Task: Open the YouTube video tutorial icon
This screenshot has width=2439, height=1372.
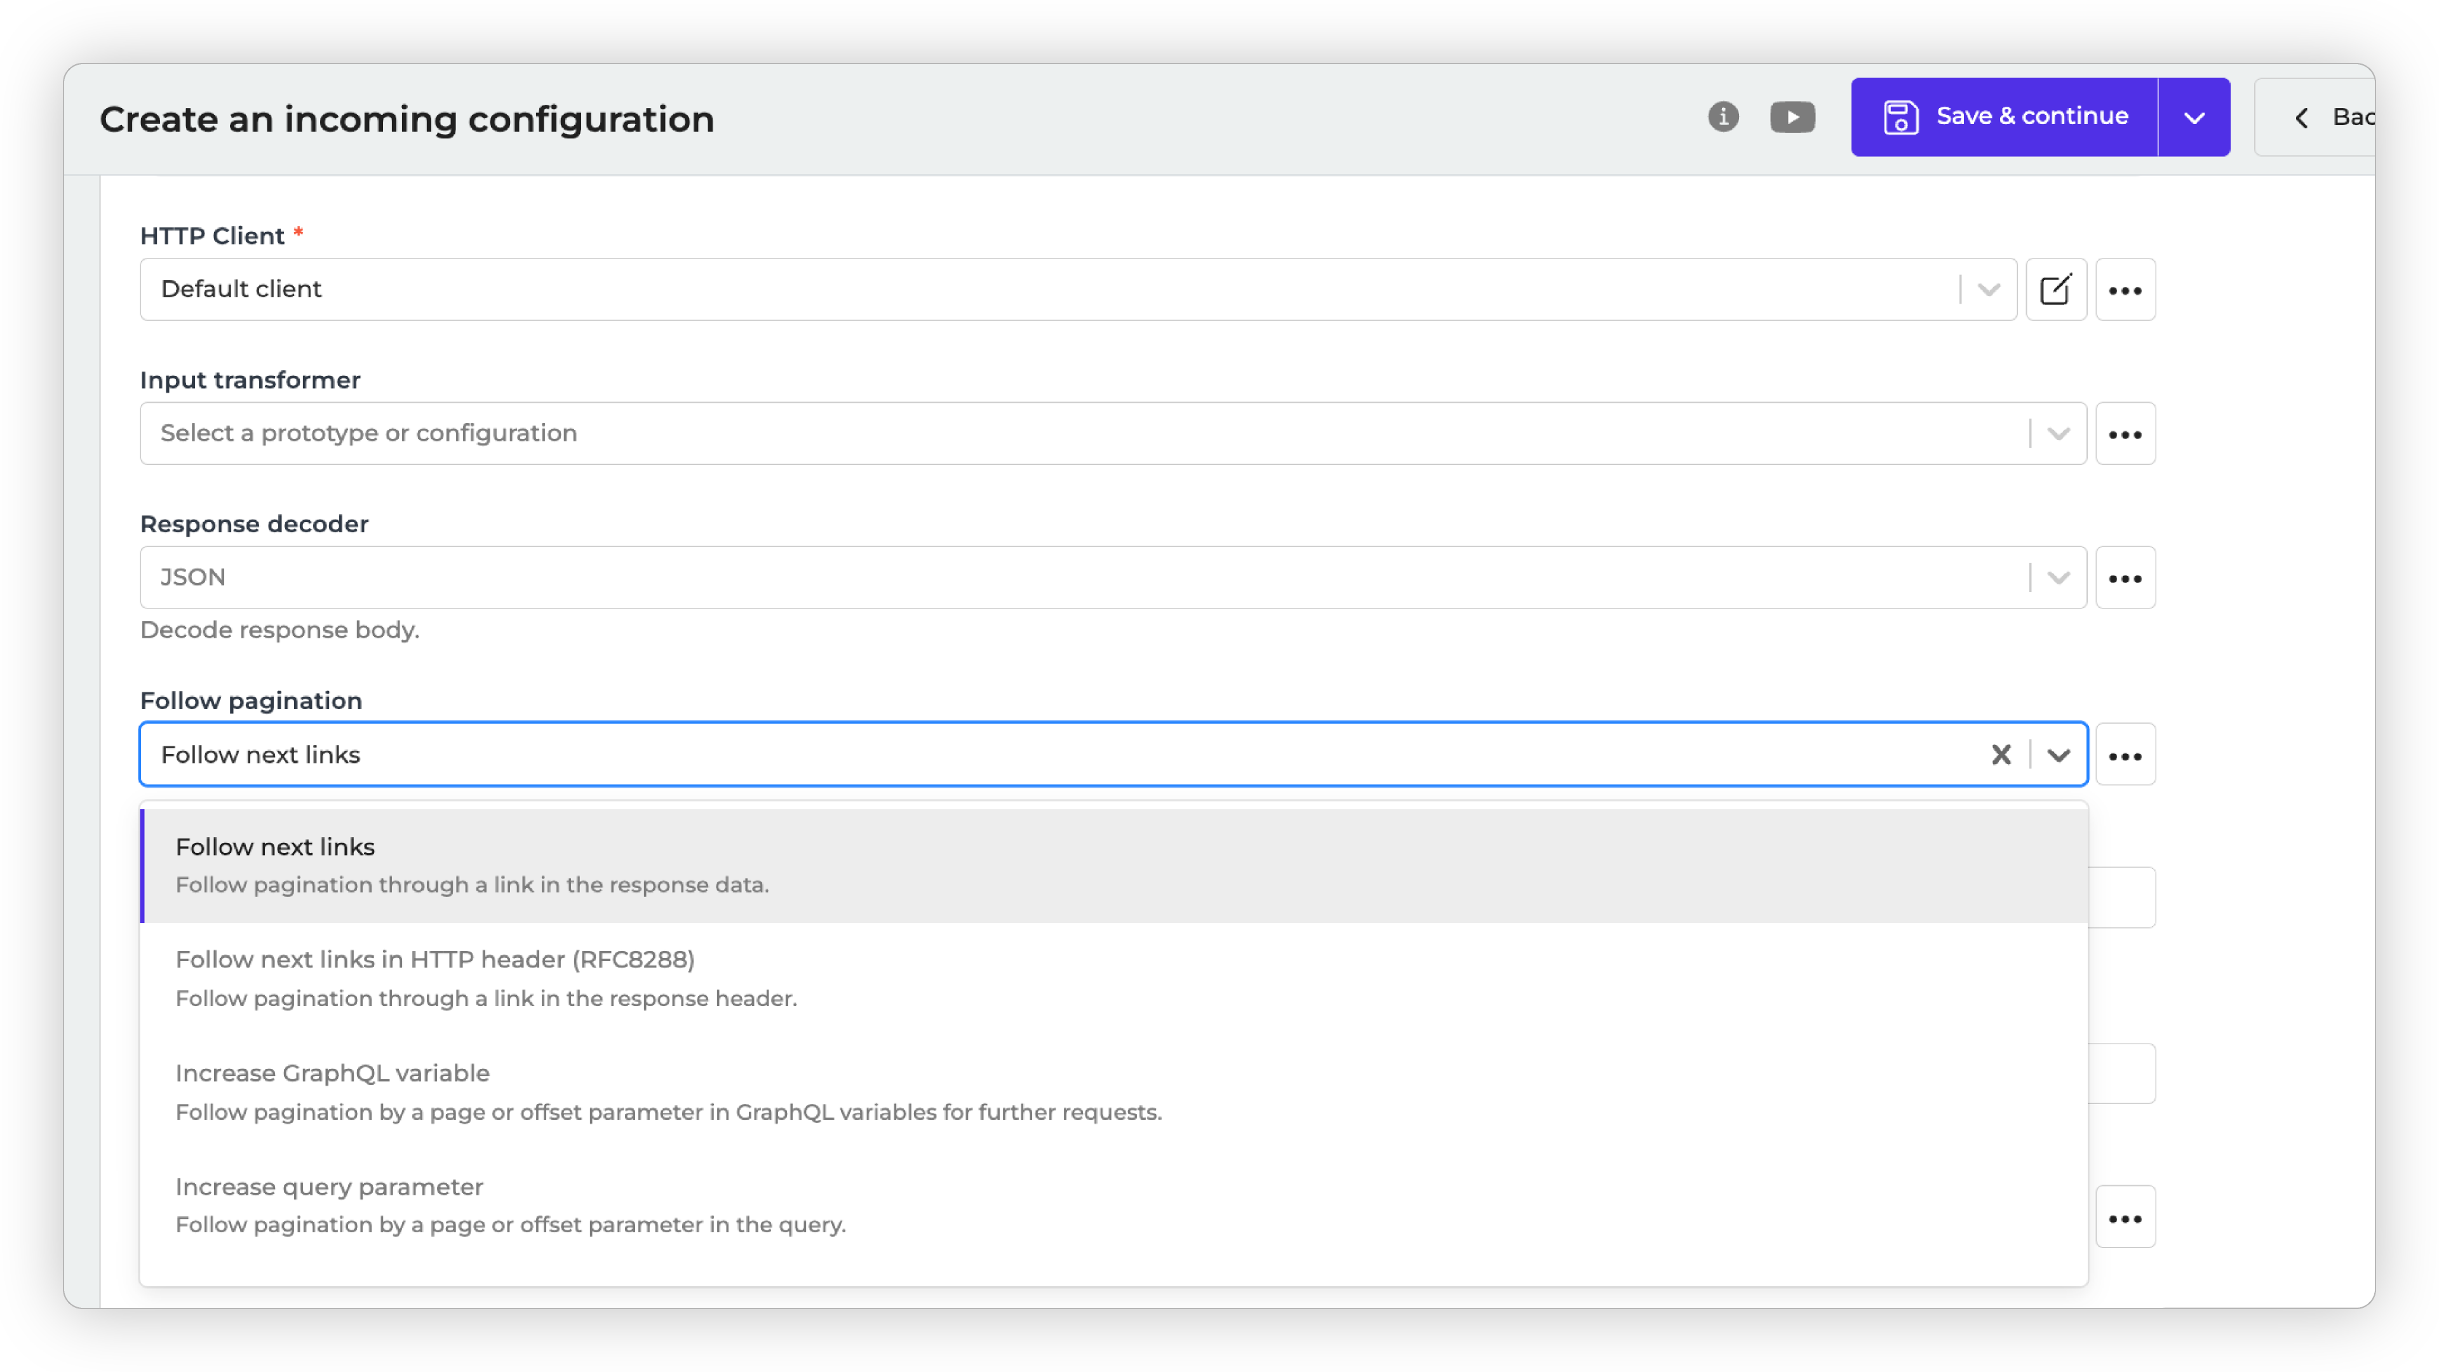Action: [1792, 116]
